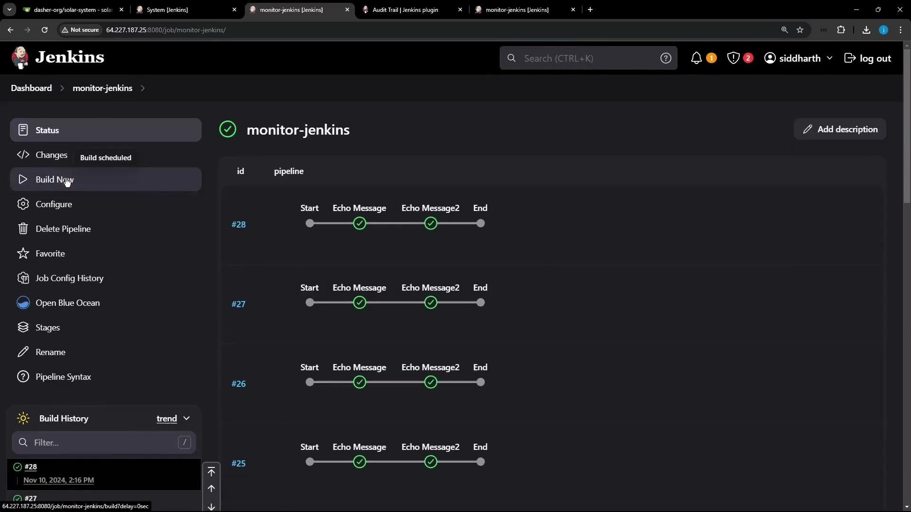Click the down arrow in build history
Viewport: 911px width, 512px height.
[x=211, y=507]
